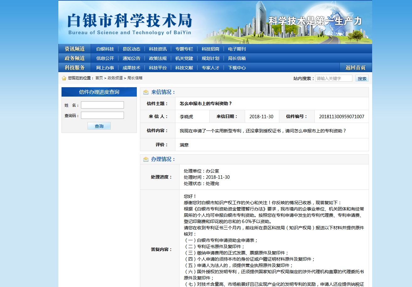Focus the 站内搜索 keyword input field
The height and width of the screenshot is (287, 412).
(334, 78)
